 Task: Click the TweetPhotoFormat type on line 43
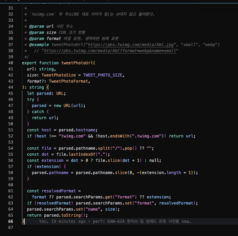pyautogui.click(x=68, y=81)
